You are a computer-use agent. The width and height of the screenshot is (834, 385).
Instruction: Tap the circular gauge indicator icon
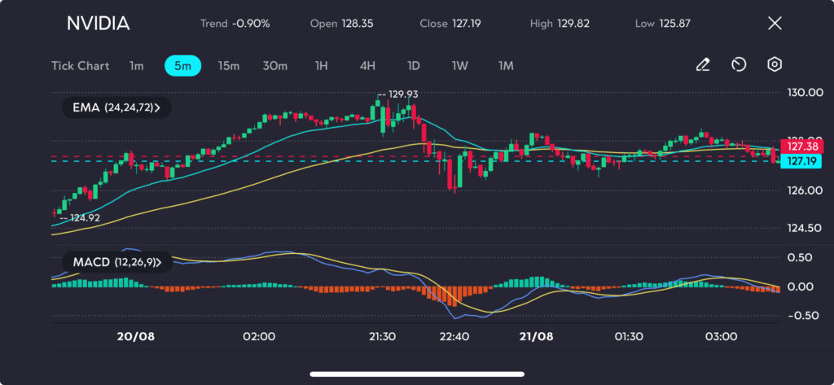tap(739, 65)
